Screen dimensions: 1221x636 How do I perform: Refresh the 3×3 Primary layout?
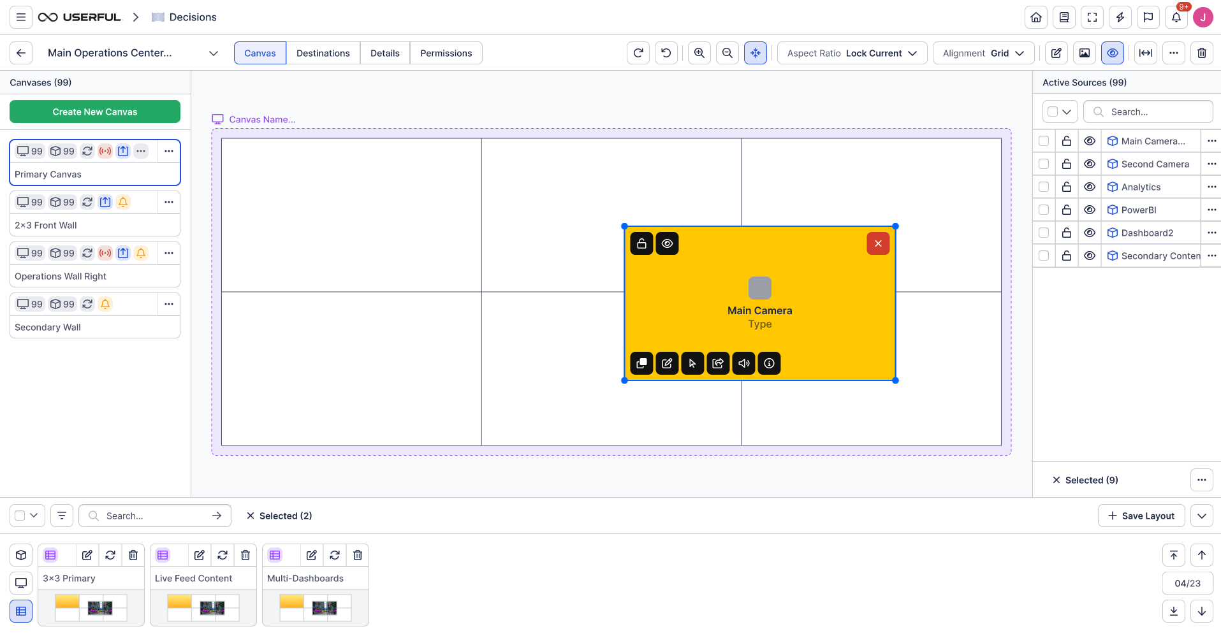110,555
